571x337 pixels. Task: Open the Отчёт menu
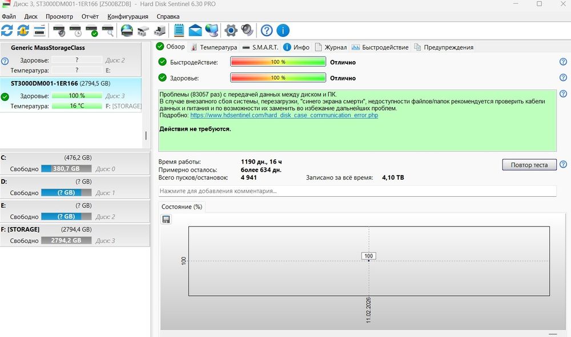click(90, 17)
